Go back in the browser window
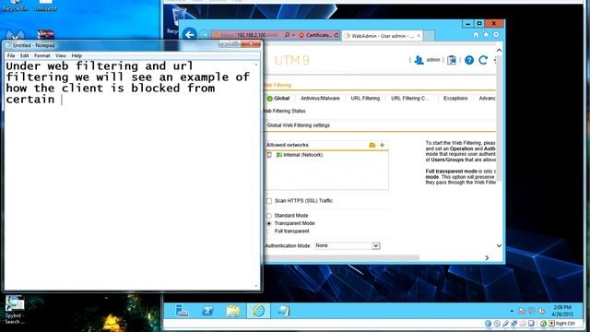The image size is (590, 332). click(190, 35)
